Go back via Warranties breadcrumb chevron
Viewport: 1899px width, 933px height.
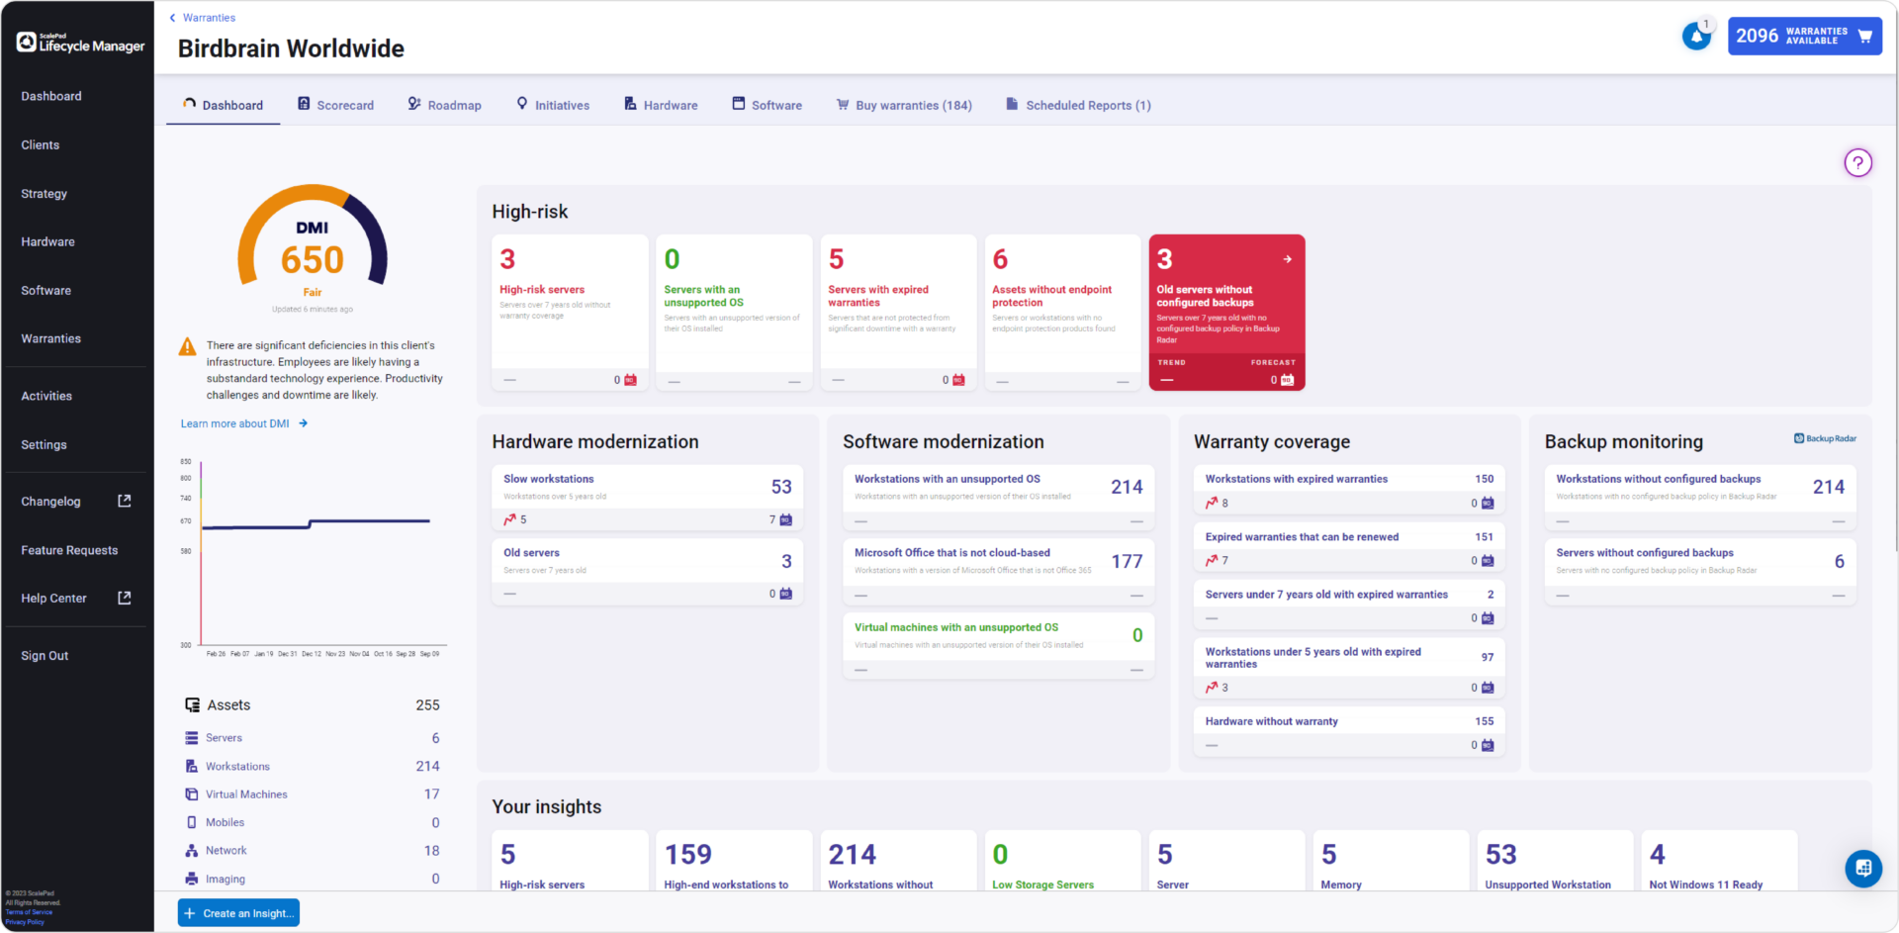click(173, 18)
